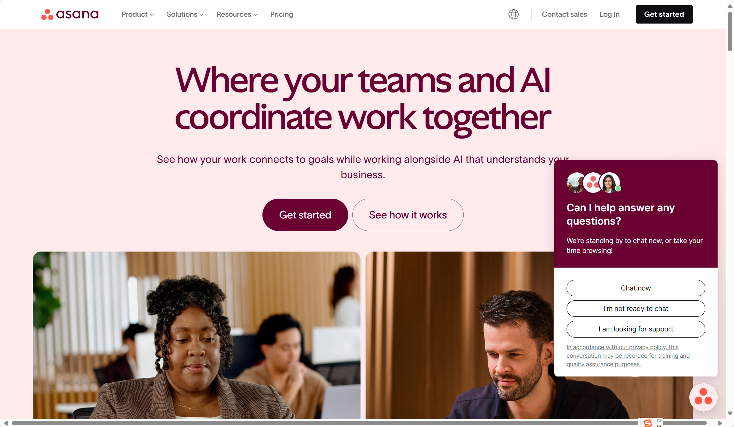734x427 pixels.
Task: Open the Pricing page
Action: point(282,14)
